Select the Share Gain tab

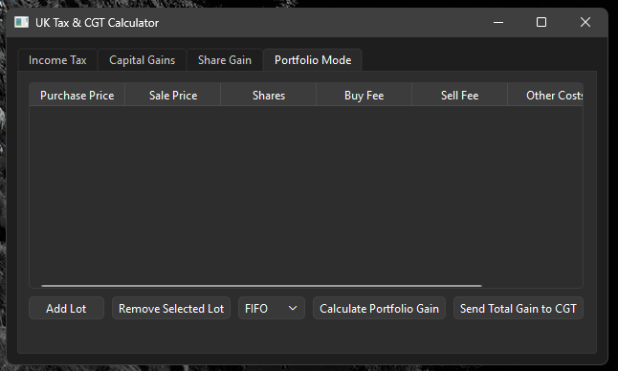224,60
